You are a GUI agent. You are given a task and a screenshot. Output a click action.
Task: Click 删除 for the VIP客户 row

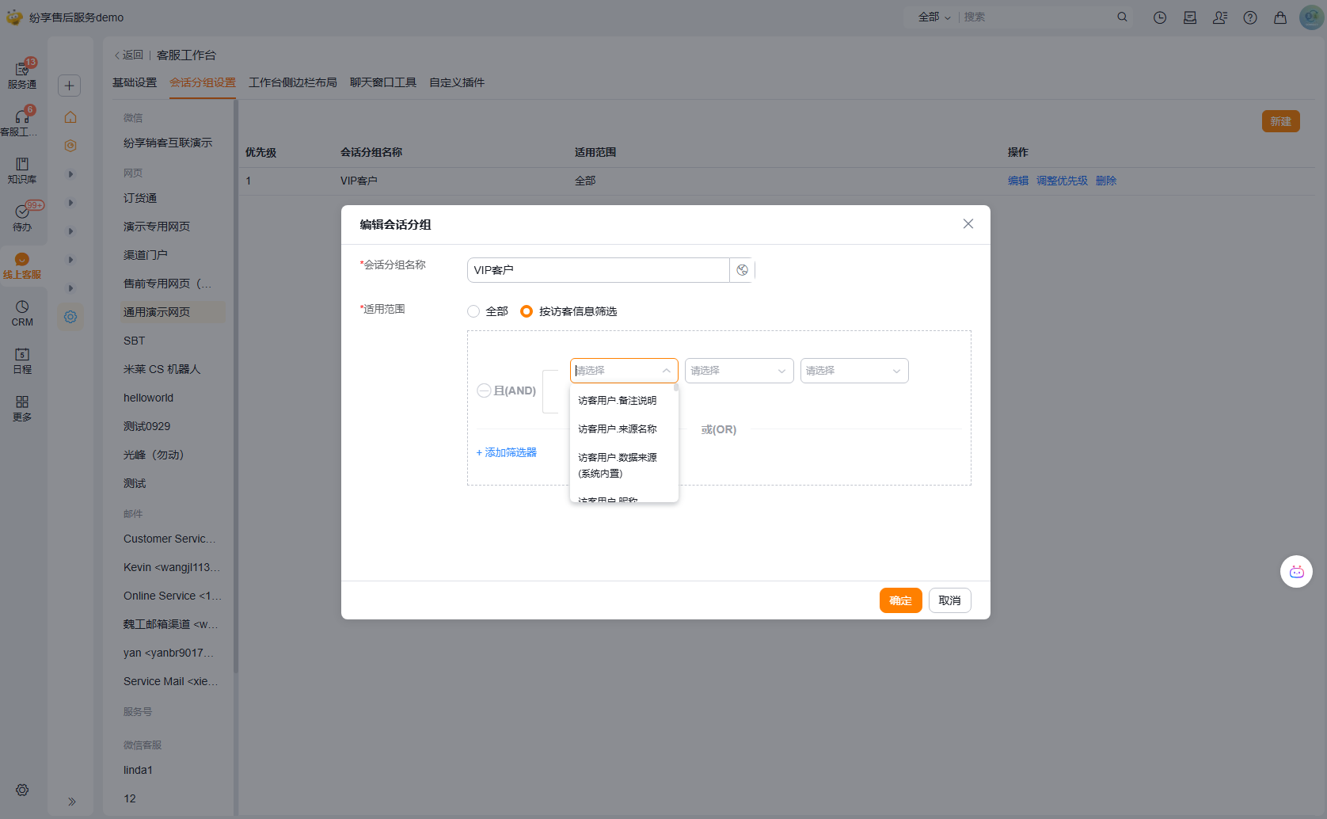pos(1106,181)
